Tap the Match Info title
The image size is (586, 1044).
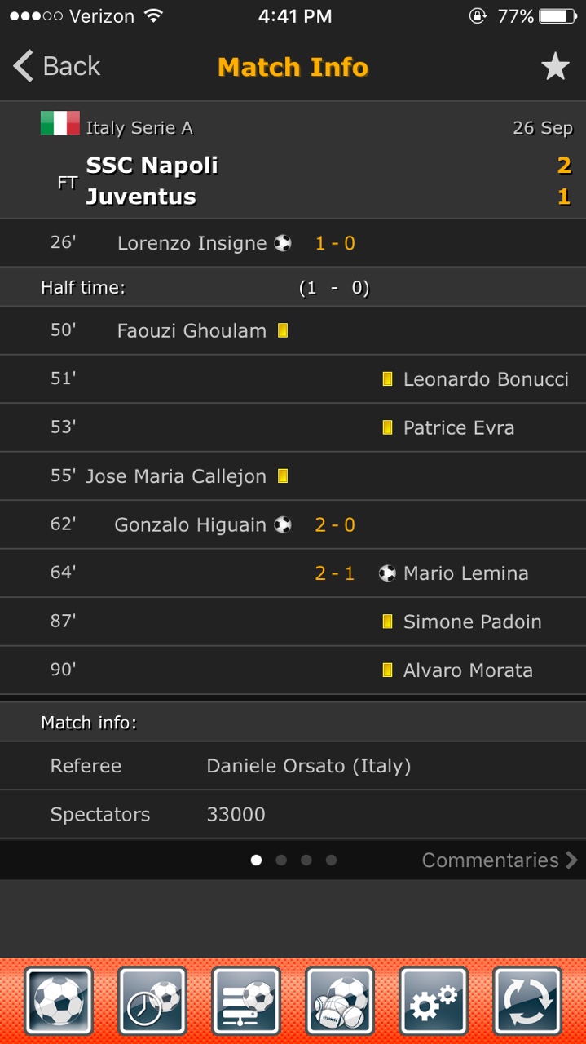(x=293, y=67)
